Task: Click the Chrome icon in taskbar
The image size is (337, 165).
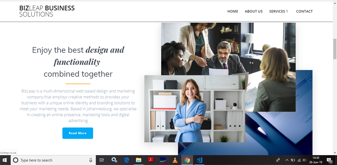Action: pyautogui.click(x=187, y=160)
